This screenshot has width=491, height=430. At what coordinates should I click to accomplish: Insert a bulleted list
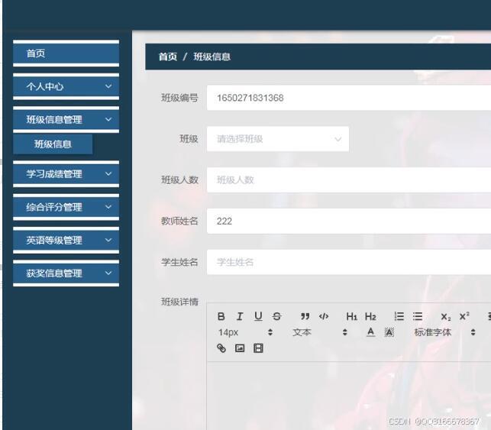[x=418, y=316]
